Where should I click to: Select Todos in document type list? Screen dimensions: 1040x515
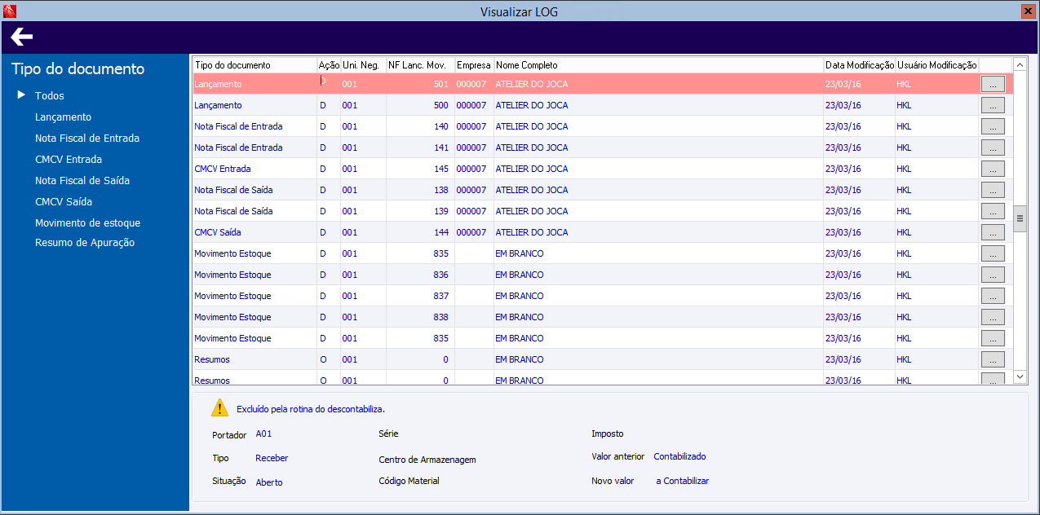tap(49, 96)
